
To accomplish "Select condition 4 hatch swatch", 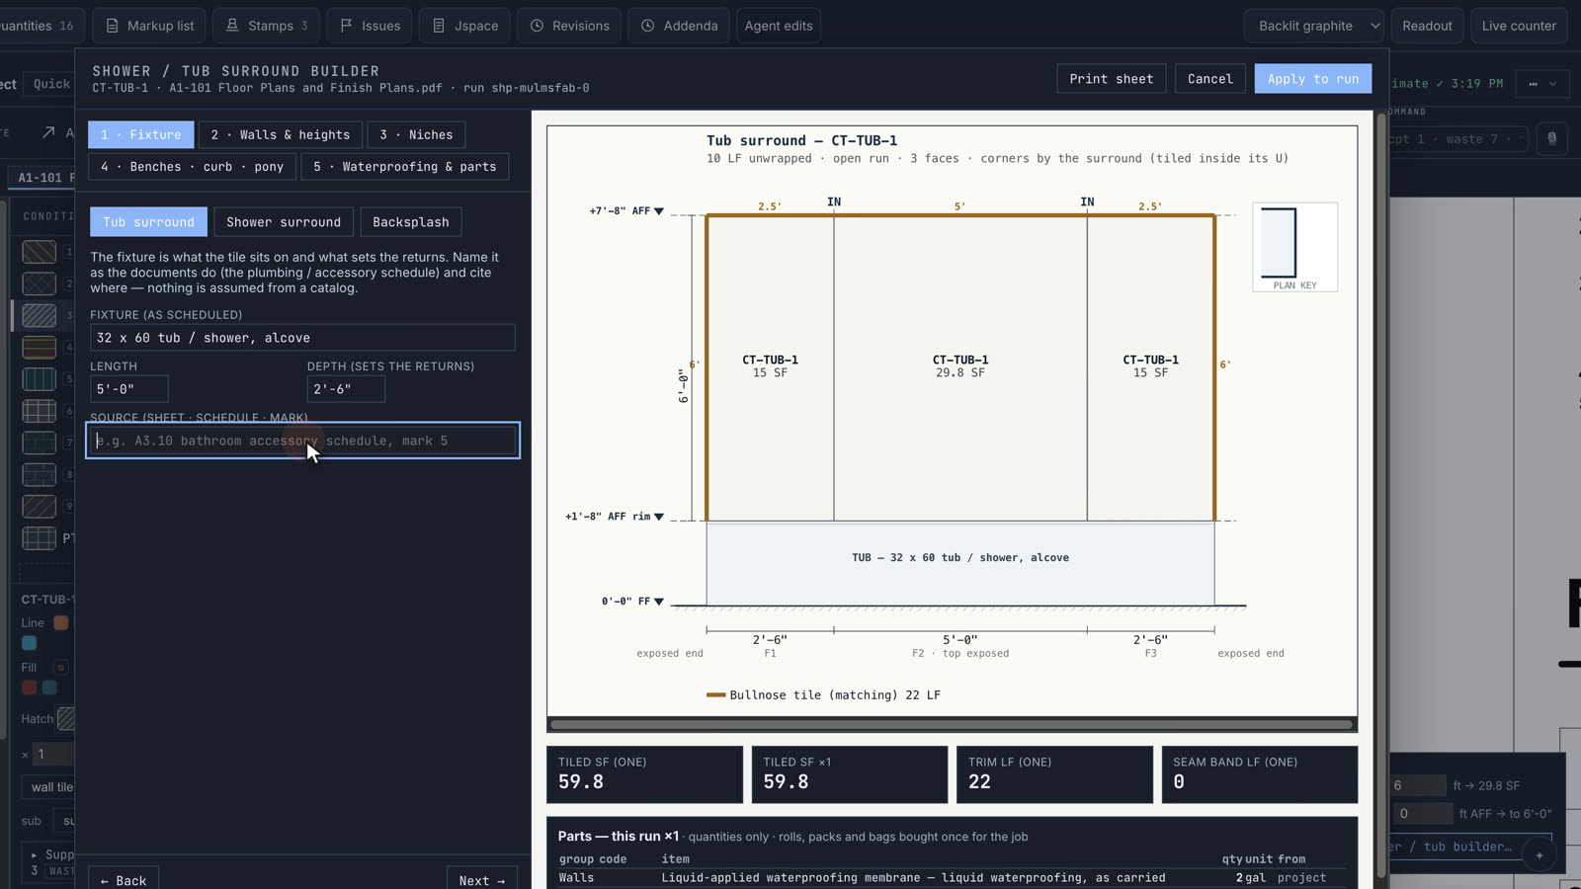I will 39,347.
